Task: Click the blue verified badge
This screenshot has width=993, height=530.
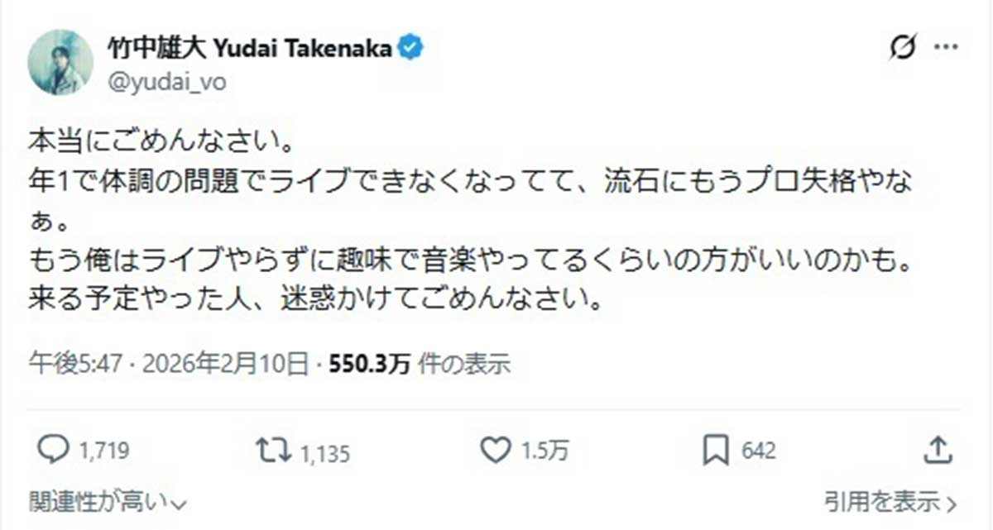Action: click(x=411, y=48)
